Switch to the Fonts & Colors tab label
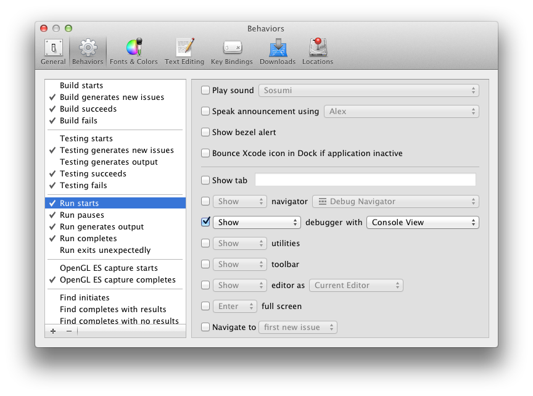The height and width of the screenshot is (396, 533). click(x=134, y=62)
